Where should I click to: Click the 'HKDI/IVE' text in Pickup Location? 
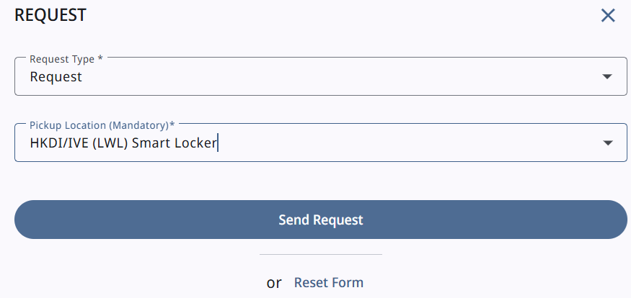[x=56, y=143]
